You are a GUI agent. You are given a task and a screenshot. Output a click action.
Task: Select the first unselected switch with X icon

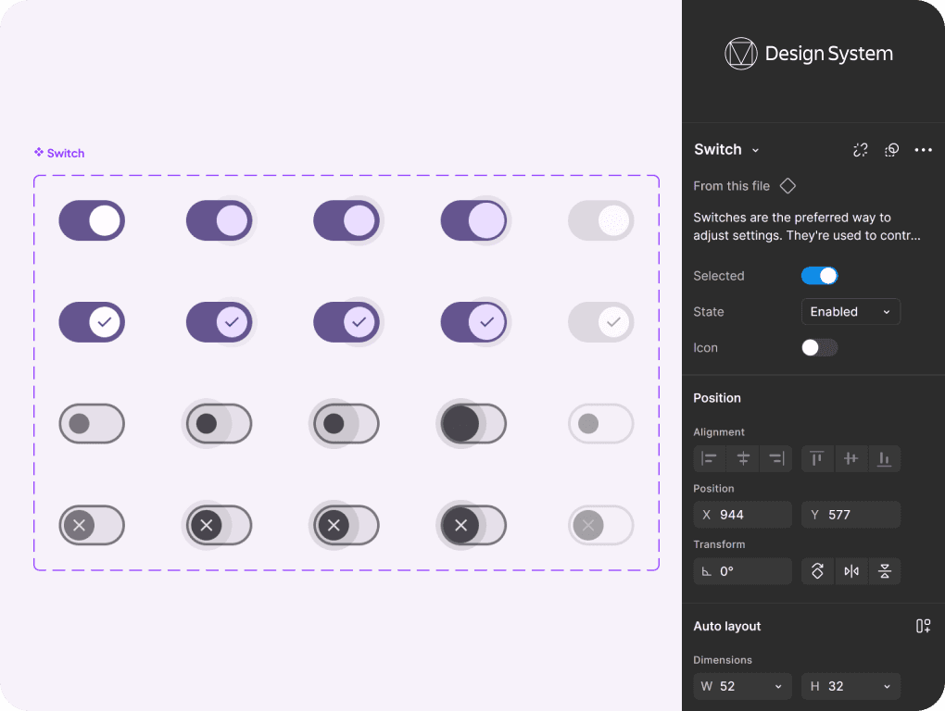(92, 526)
